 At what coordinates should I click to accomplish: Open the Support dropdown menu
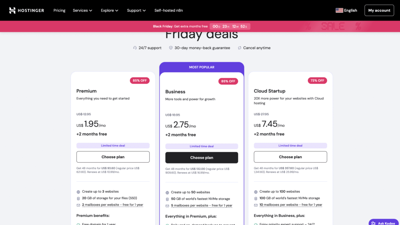136,11
